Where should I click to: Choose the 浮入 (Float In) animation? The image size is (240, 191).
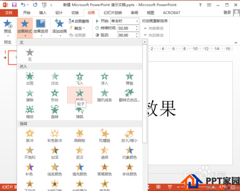point(105,78)
